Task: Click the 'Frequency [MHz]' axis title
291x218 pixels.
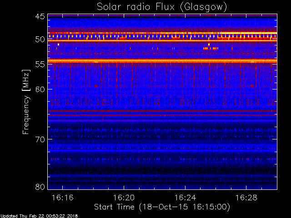Action: tap(26, 102)
